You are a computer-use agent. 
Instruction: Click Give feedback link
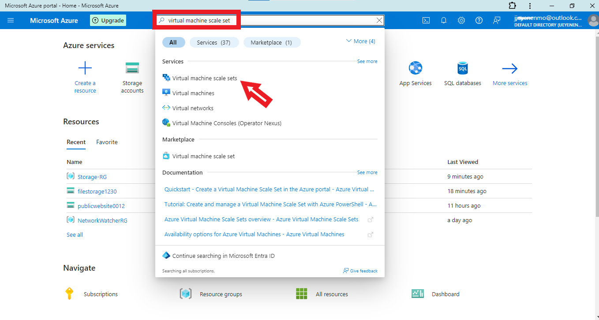point(360,271)
